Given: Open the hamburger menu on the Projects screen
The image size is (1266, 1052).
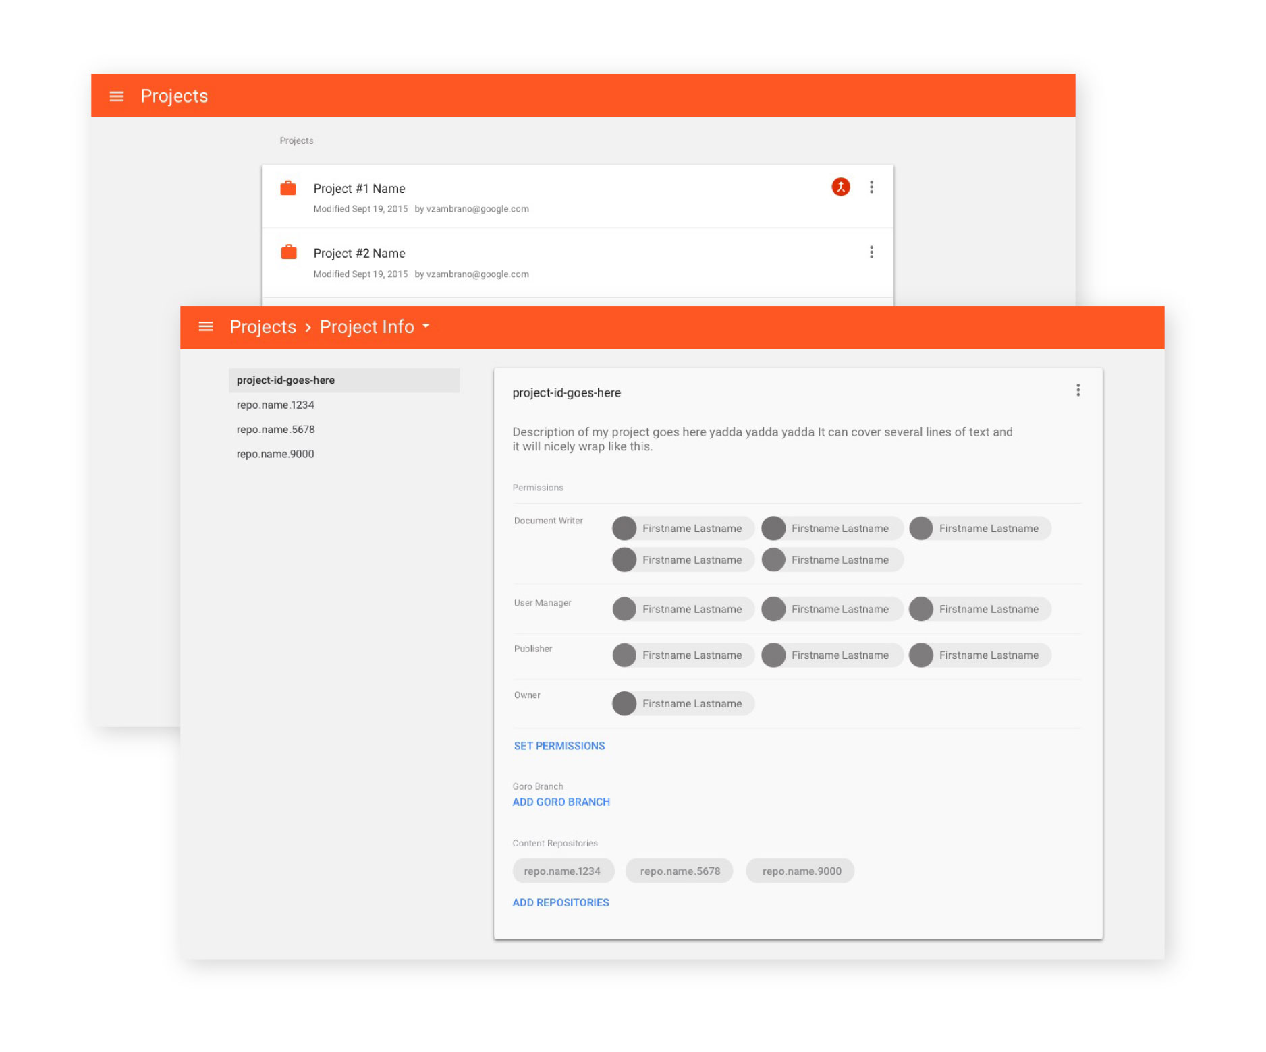Looking at the screenshot, I should (117, 96).
